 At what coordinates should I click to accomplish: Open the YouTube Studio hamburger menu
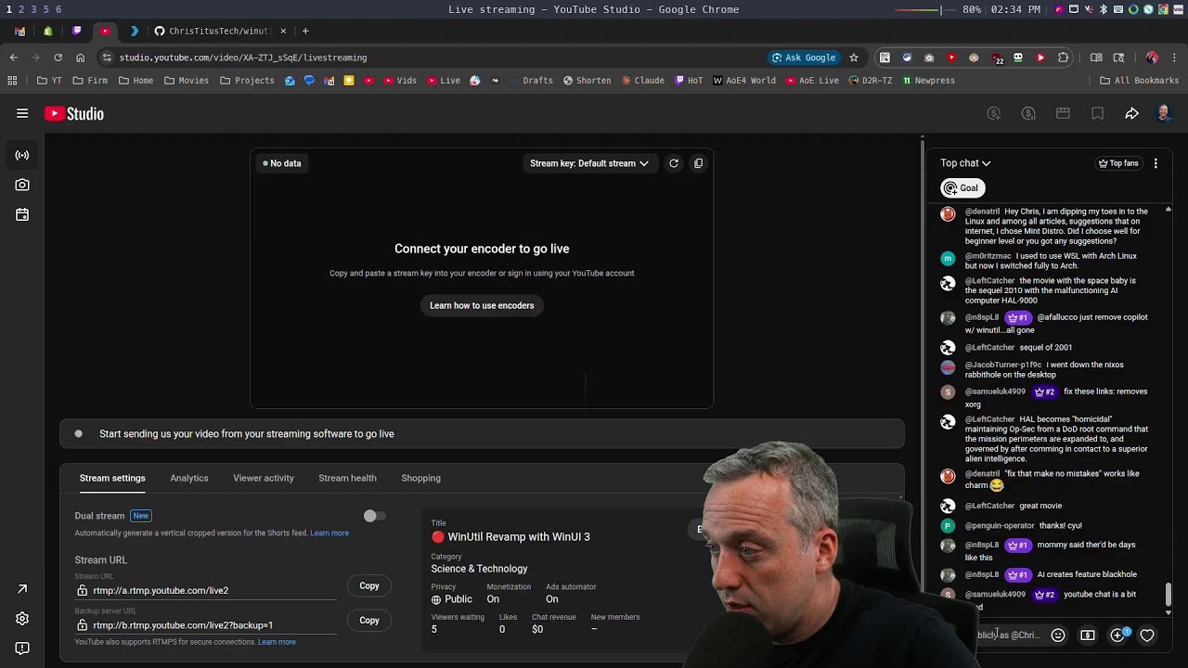pos(22,113)
